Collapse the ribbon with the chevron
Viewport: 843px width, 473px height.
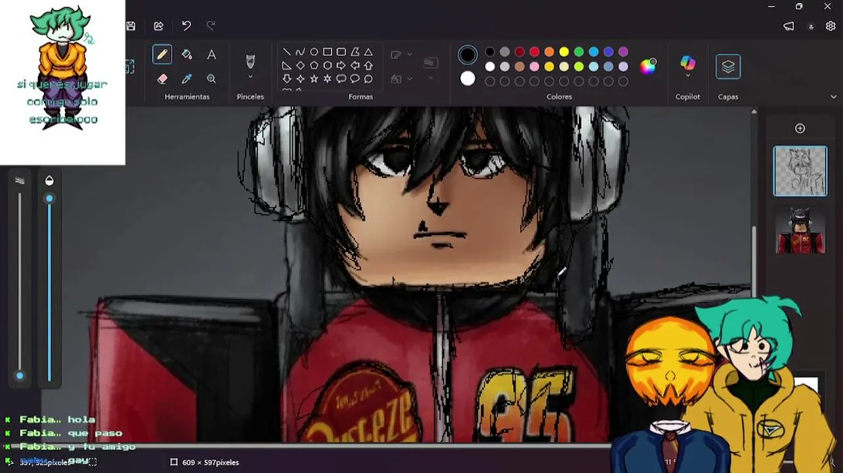click(833, 97)
